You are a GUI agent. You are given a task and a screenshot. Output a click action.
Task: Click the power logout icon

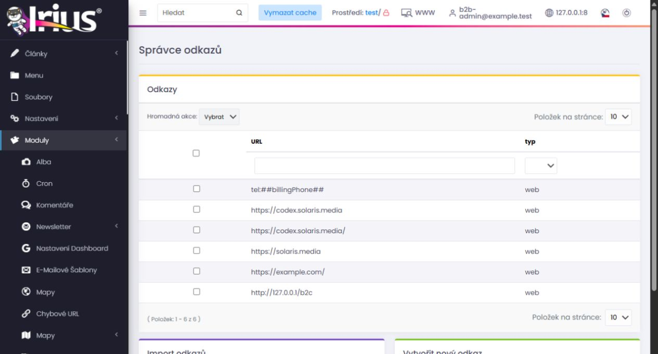tap(627, 13)
